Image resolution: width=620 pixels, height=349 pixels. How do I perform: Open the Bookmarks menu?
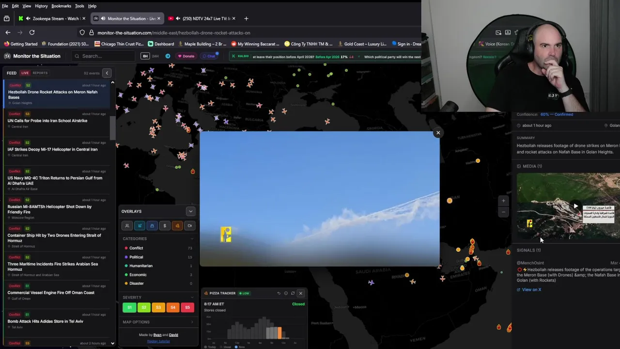(x=61, y=6)
